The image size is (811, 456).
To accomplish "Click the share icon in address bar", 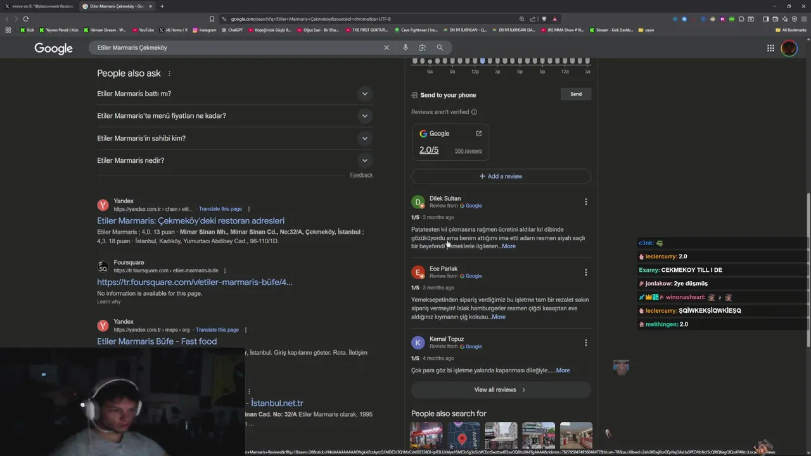I will [x=533, y=19].
